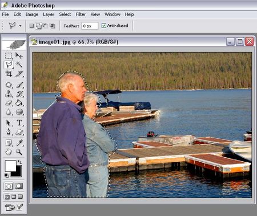Select the Rectangular Marquee tool
Image resolution: width=257 pixels, height=216 pixels.
9,55
